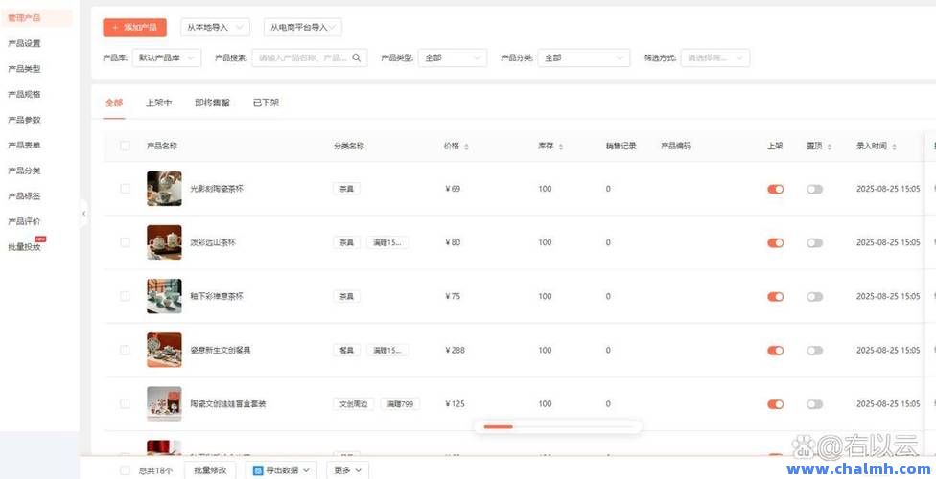Click the product name 陶瓷文创娃娃盲盒套装
936x479 pixels.
point(228,404)
